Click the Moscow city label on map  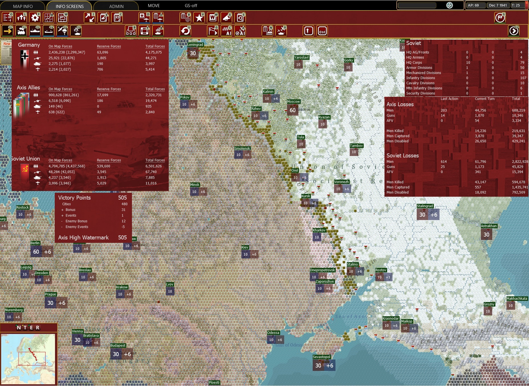(293, 102)
